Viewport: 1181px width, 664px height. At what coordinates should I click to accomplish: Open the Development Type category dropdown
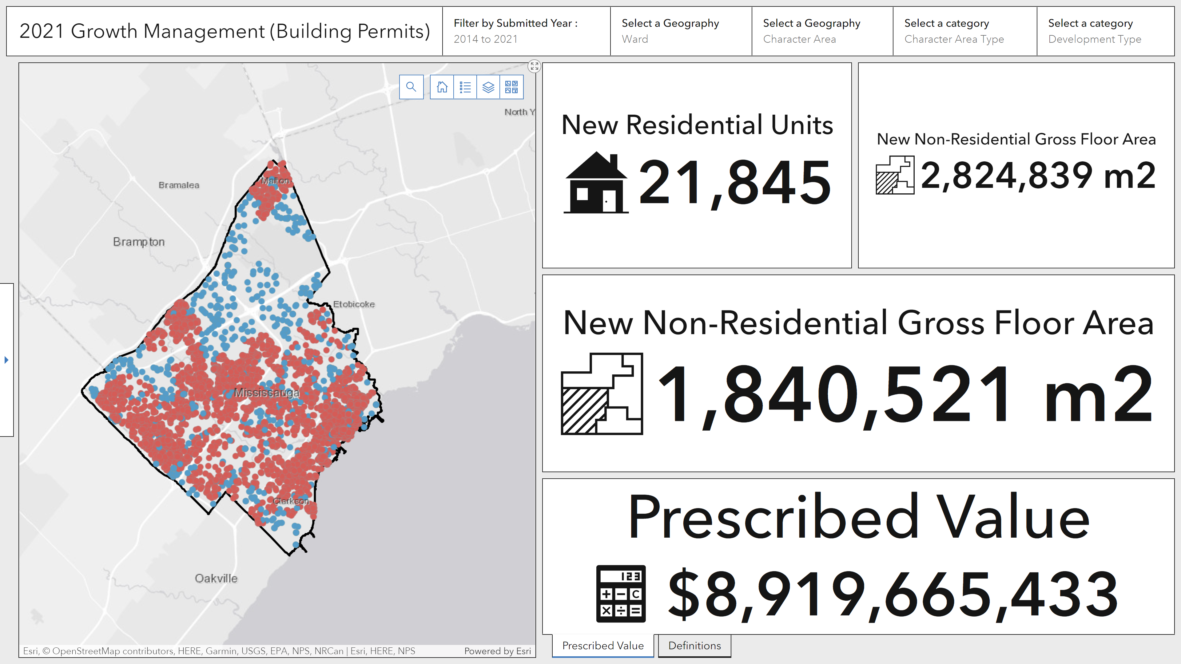pos(1105,31)
